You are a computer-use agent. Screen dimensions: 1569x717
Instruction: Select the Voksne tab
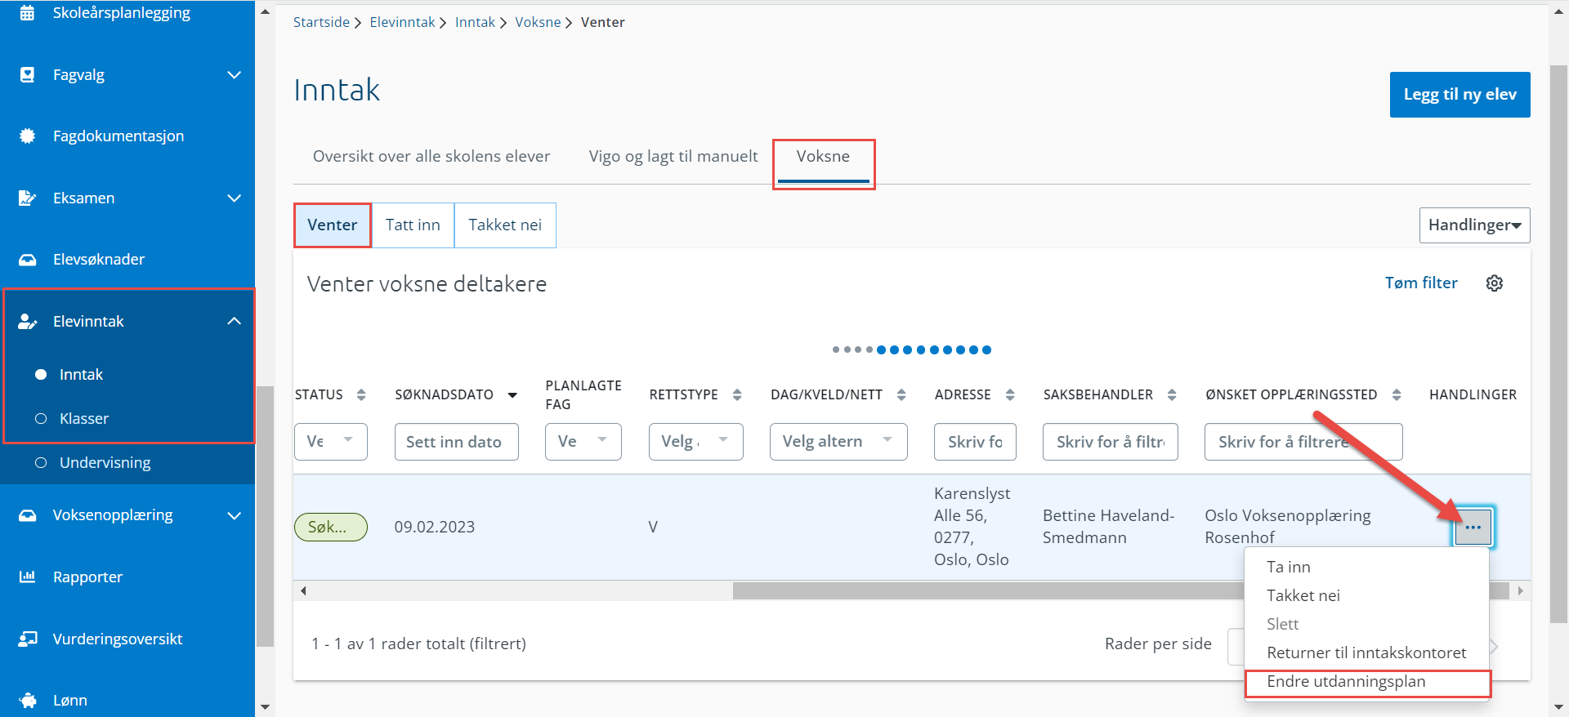click(823, 156)
